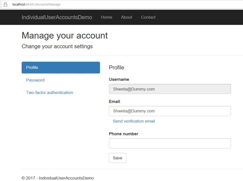Click the Phone number label
This screenshot has height=181, width=243.
click(x=123, y=134)
